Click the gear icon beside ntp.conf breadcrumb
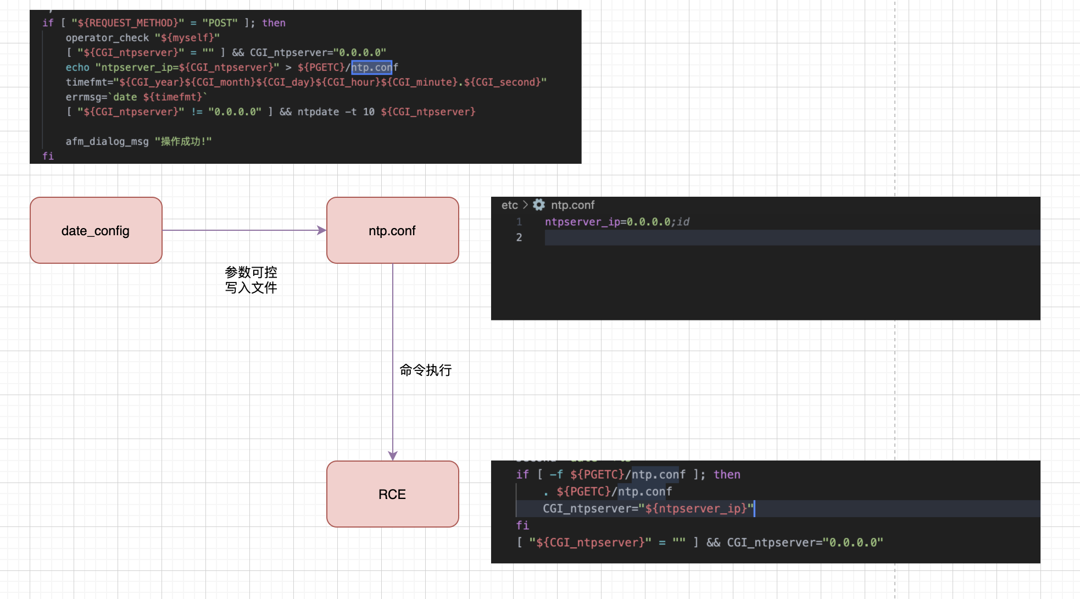 (x=539, y=205)
